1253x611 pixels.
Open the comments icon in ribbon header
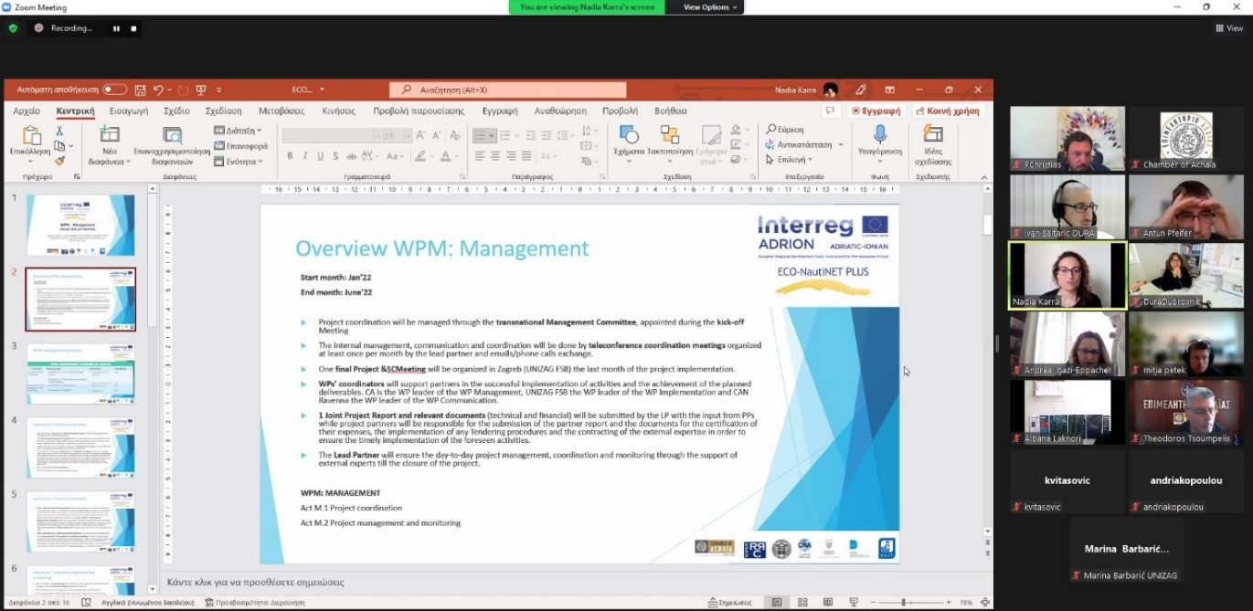coord(831,111)
